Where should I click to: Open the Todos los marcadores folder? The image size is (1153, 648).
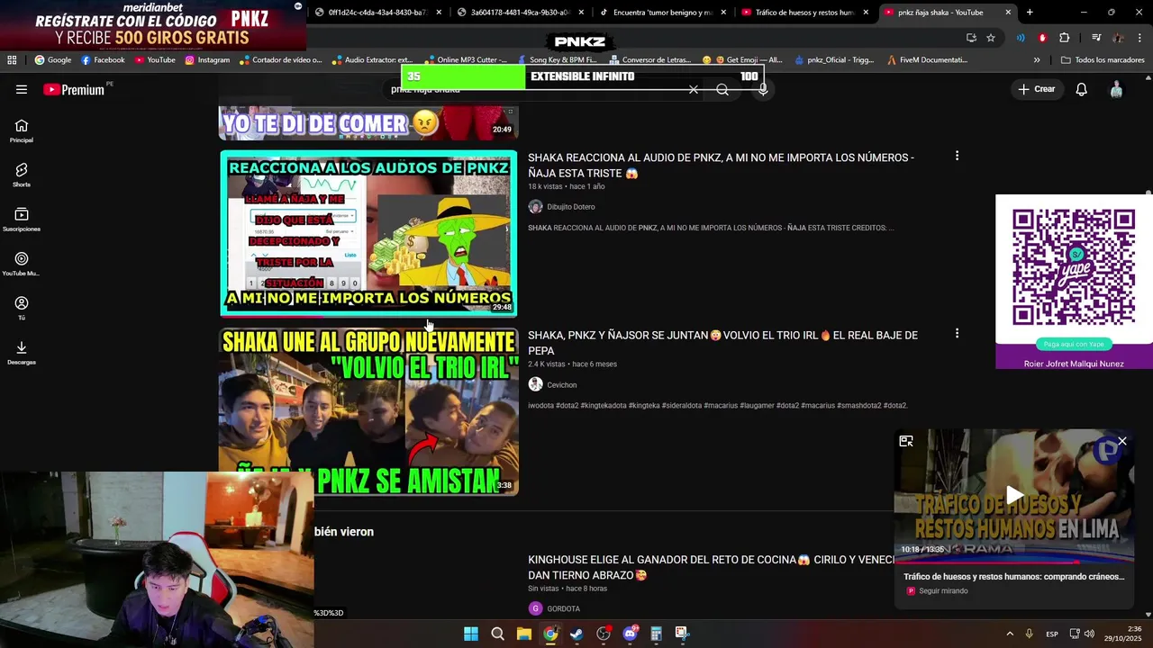point(1103,60)
